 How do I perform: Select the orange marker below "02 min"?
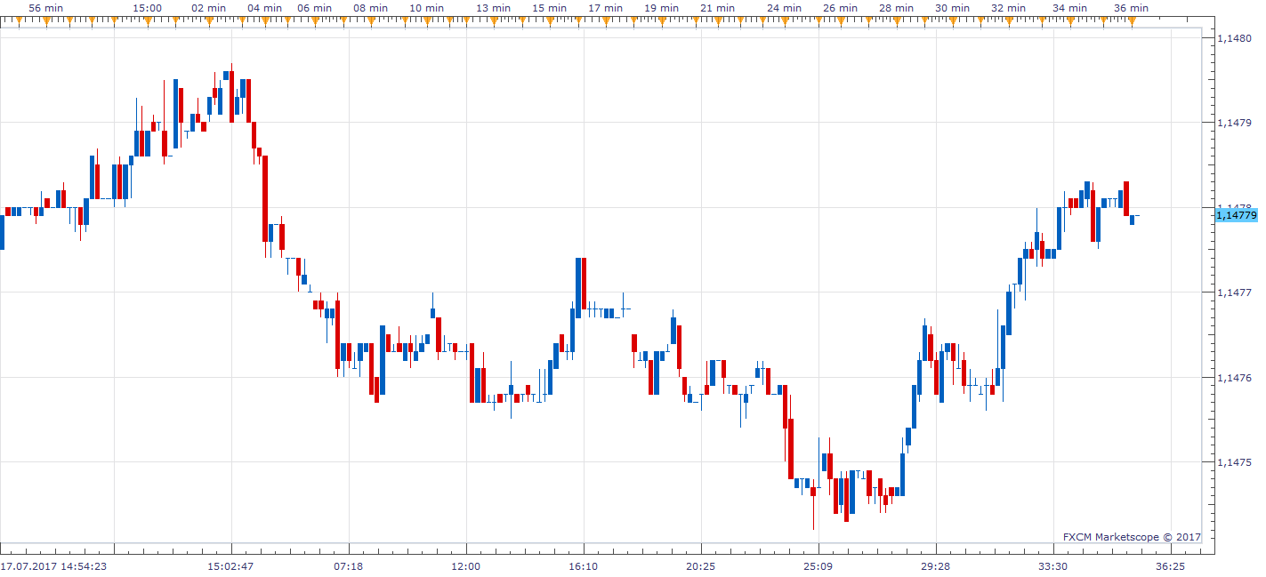[209, 20]
